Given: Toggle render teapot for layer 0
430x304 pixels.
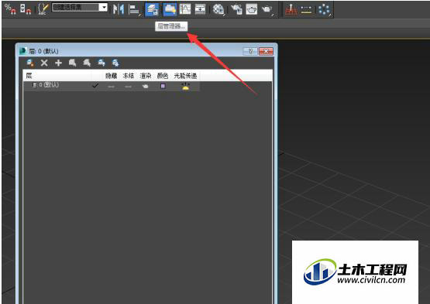Looking at the screenshot, I should click(x=146, y=87).
